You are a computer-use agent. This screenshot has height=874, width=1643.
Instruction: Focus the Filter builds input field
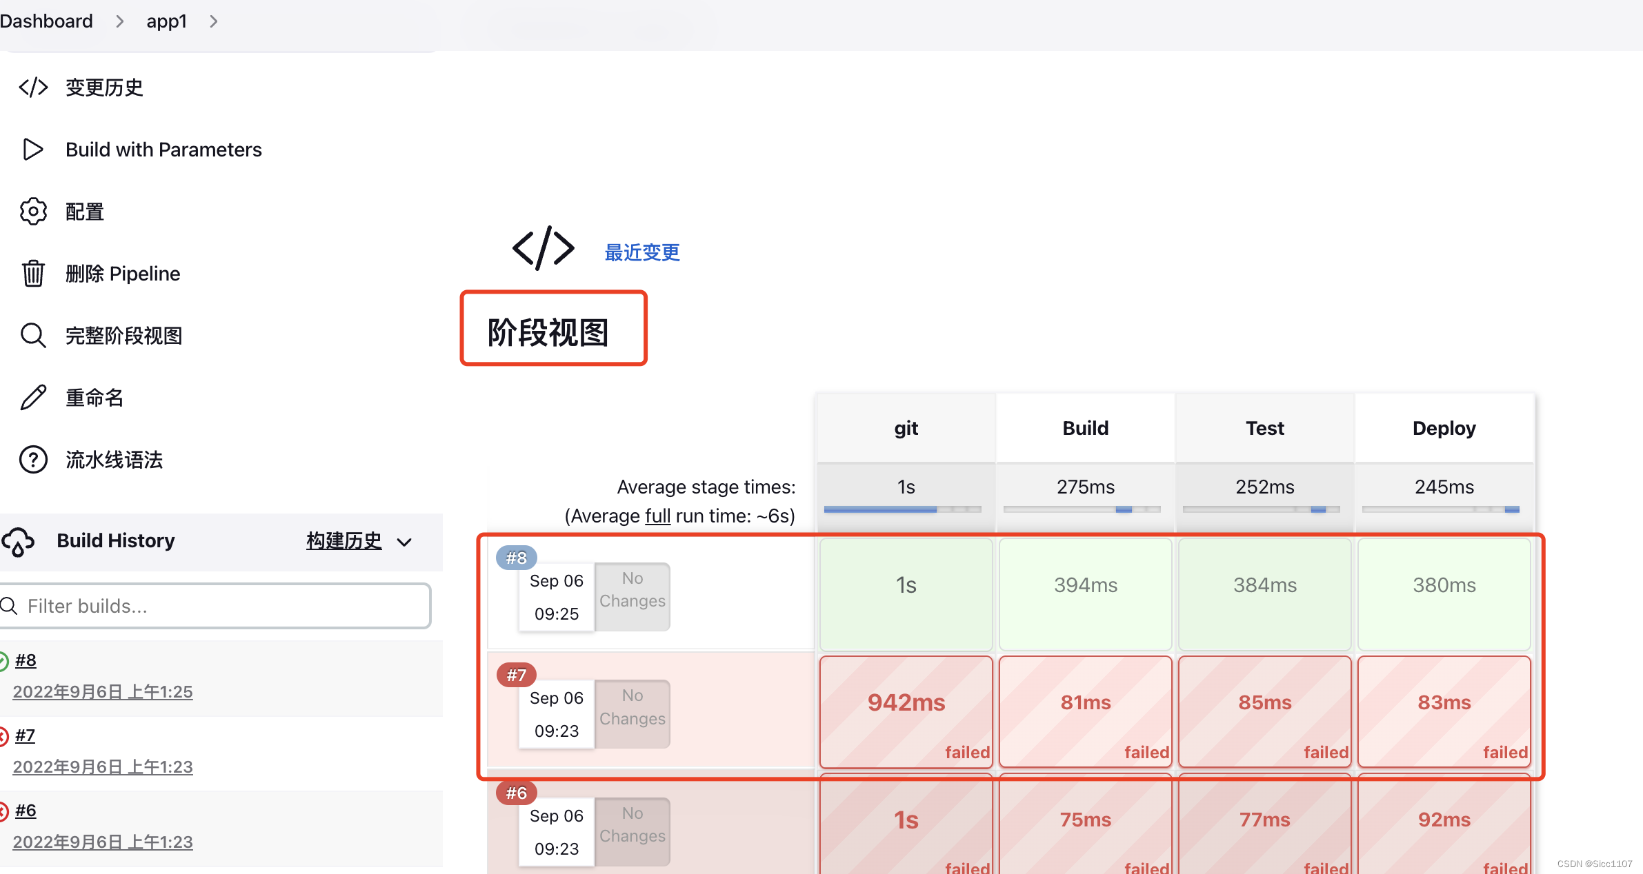coord(215,606)
